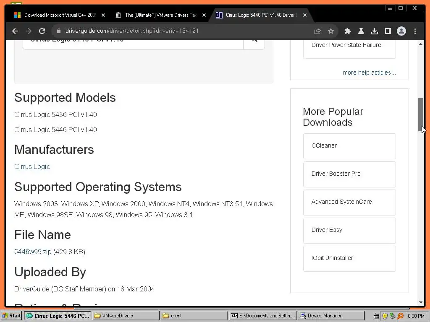Open the Extensions puzzle icon
This screenshot has width=430, height=322.
(347, 31)
